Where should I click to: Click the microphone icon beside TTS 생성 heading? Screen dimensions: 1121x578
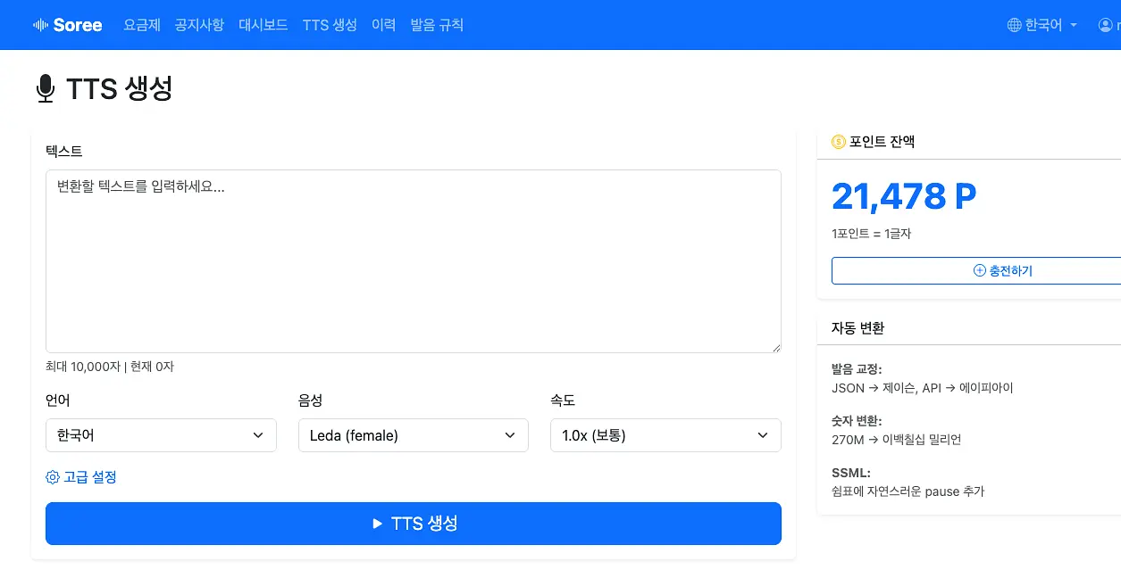[x=46, y=89]
